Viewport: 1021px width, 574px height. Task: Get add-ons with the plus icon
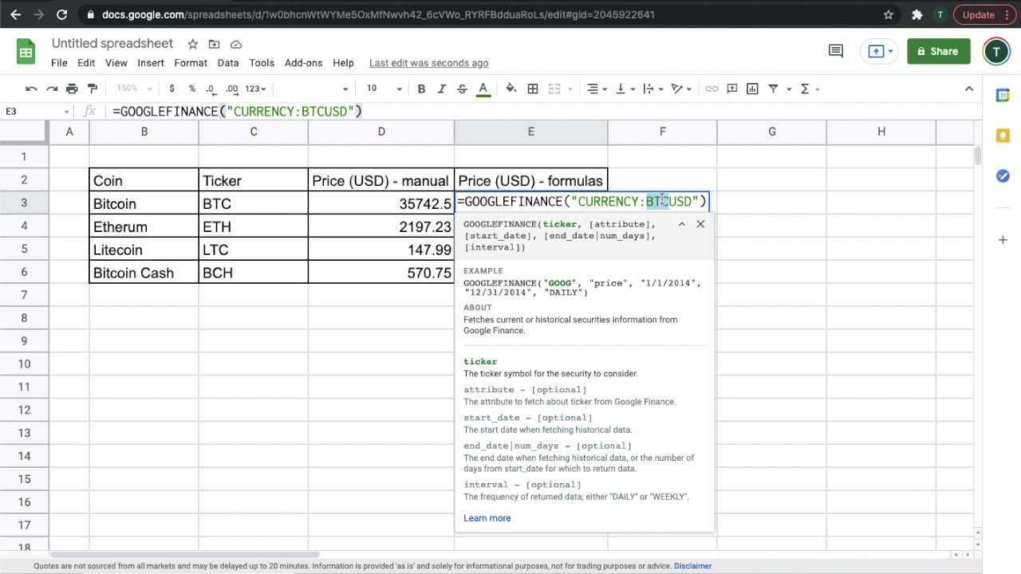[x=1003, y=239]
